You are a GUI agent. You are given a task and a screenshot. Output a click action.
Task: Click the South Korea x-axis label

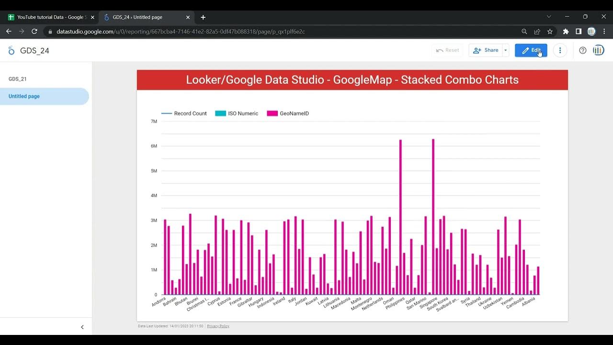pos(437,304)
